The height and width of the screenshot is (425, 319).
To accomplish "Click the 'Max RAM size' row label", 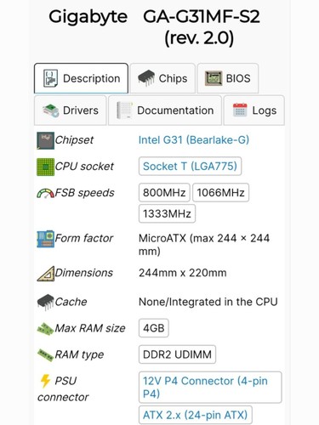I will (x=90, y=328).
